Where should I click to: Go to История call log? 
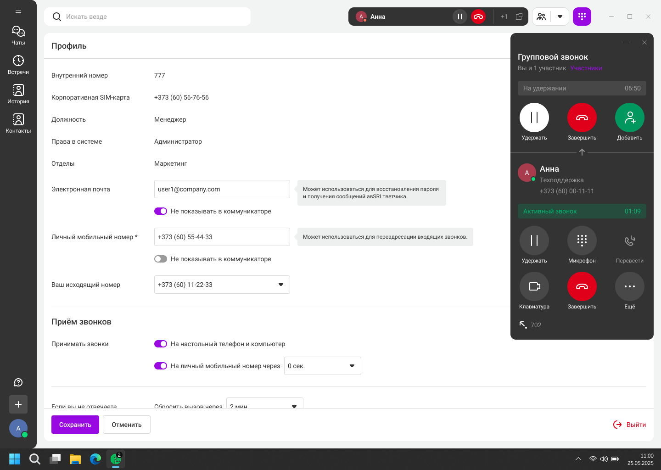click(18, 94)
